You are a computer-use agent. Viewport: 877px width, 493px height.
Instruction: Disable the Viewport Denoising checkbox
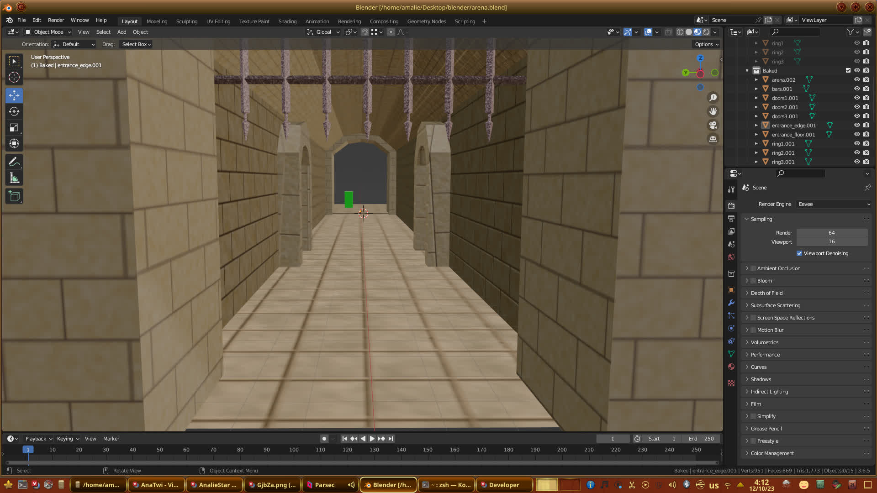coord(799,253)
